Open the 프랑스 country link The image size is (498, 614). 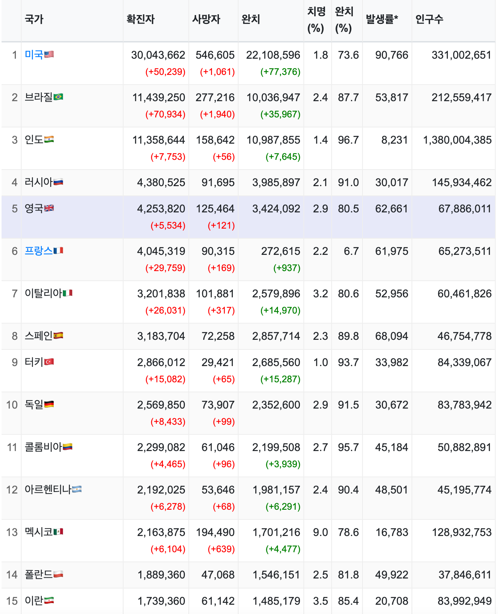point(39,251)
